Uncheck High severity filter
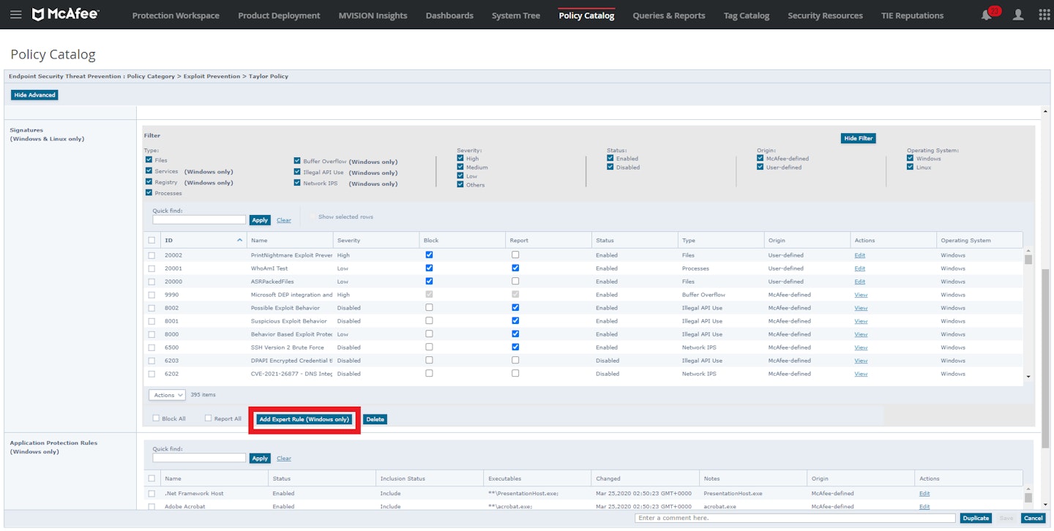Image resolution: width=1054 pixels, height=531 pixels. (460, 158)
